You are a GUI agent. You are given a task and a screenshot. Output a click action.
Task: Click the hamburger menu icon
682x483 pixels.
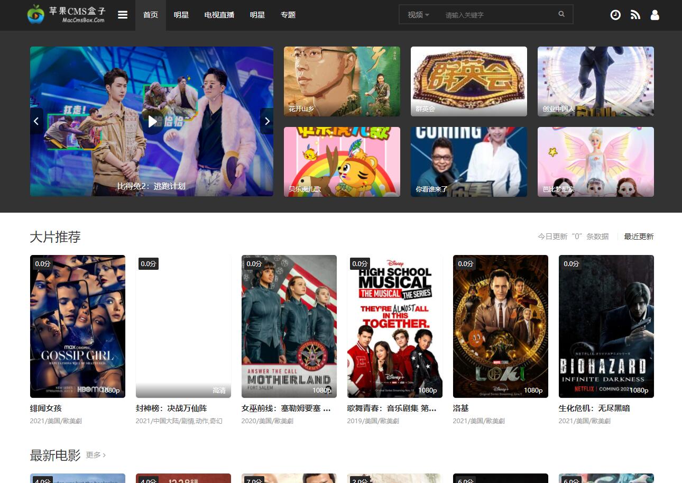click(x=123, y=15)
